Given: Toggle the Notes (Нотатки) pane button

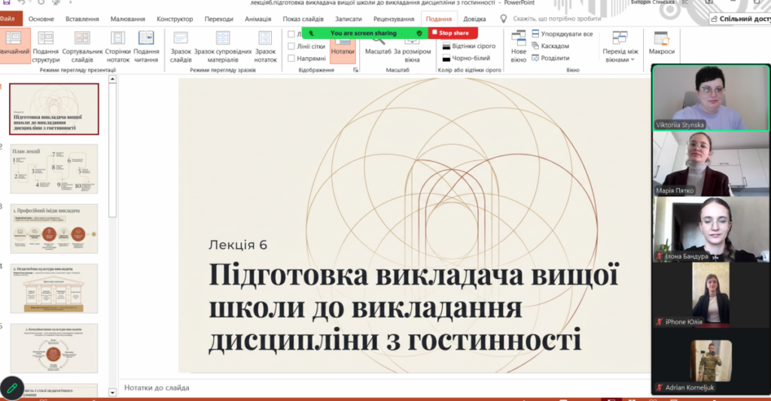Looking at the screenshot, I should tap(343, 44).
